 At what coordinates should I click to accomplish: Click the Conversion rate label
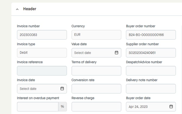pos(83,80)
